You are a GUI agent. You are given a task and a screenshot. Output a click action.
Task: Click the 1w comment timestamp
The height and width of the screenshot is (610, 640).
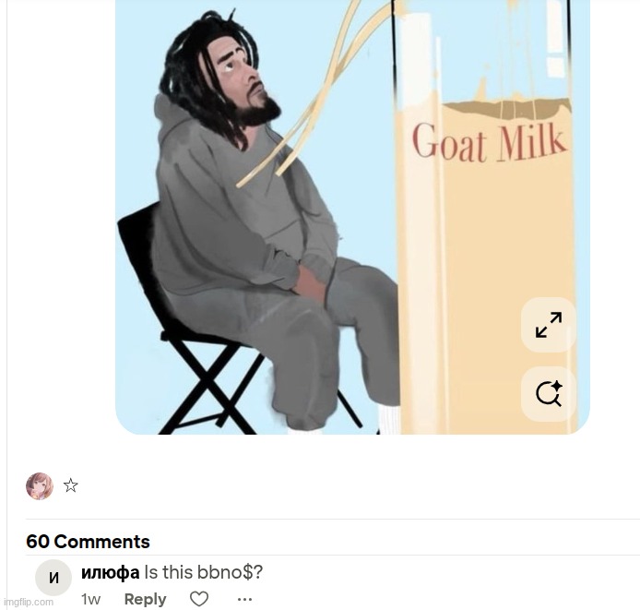[90, 599]
